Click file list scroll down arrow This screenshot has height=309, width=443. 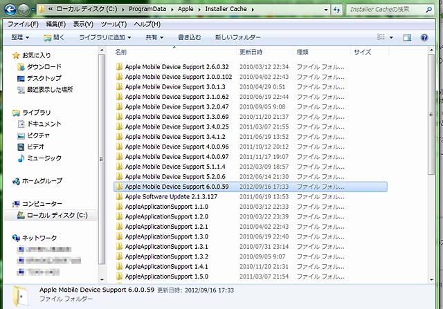[x=431, y=280]
